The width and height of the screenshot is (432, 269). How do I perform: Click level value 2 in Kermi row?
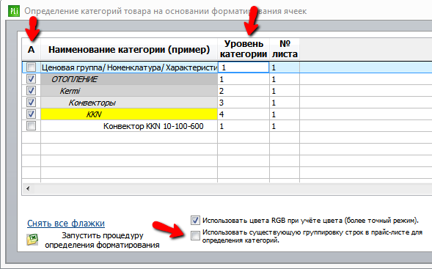pyautogui.click(x=244, y=91)
